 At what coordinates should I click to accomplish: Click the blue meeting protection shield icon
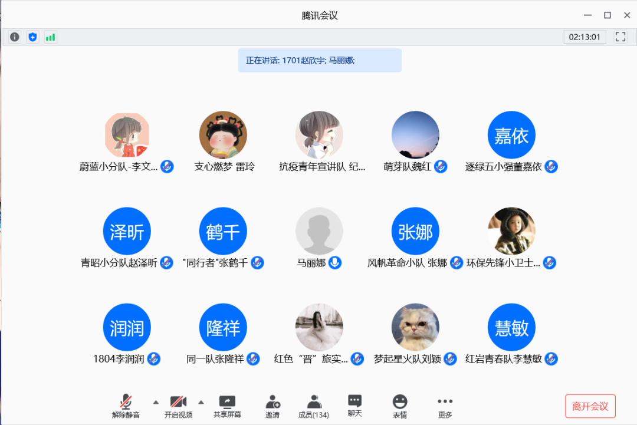32,37
